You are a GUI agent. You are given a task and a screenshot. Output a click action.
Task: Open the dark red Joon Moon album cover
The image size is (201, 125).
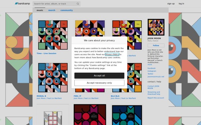point(90,115)
